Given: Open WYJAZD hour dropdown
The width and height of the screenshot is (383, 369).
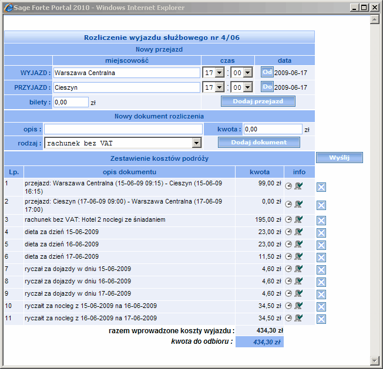Looking at the screenshot, I should [x=220, y=73].
